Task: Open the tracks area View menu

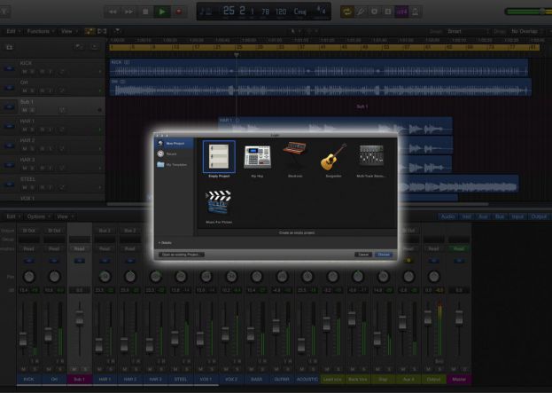Action: point(68,31)
